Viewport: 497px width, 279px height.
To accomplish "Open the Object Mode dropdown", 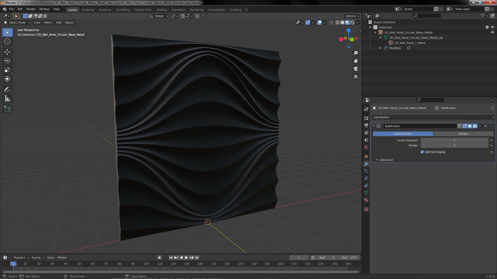I will (17, 23).
